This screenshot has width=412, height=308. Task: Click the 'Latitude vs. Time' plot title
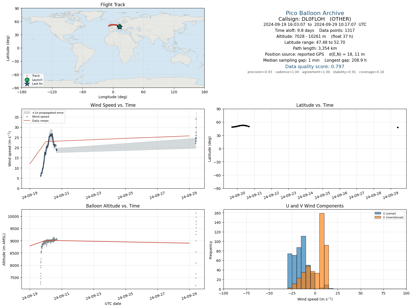[x=315, y=105]
